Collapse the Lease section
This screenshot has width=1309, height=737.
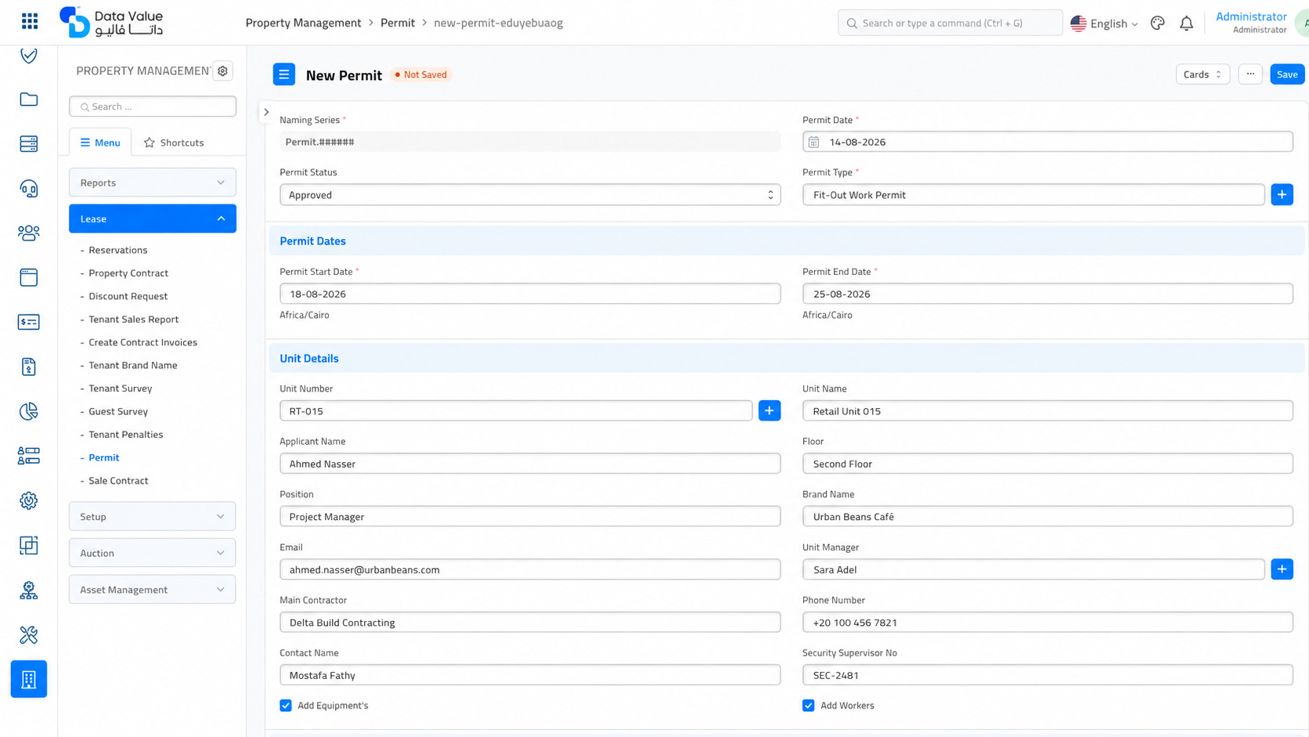[153, 219]
